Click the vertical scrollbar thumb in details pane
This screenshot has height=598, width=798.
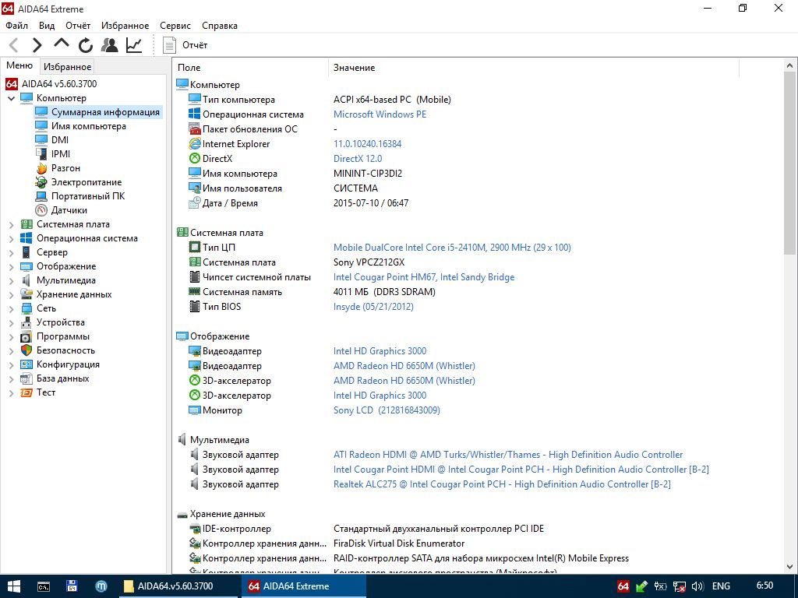pos(789,163)
